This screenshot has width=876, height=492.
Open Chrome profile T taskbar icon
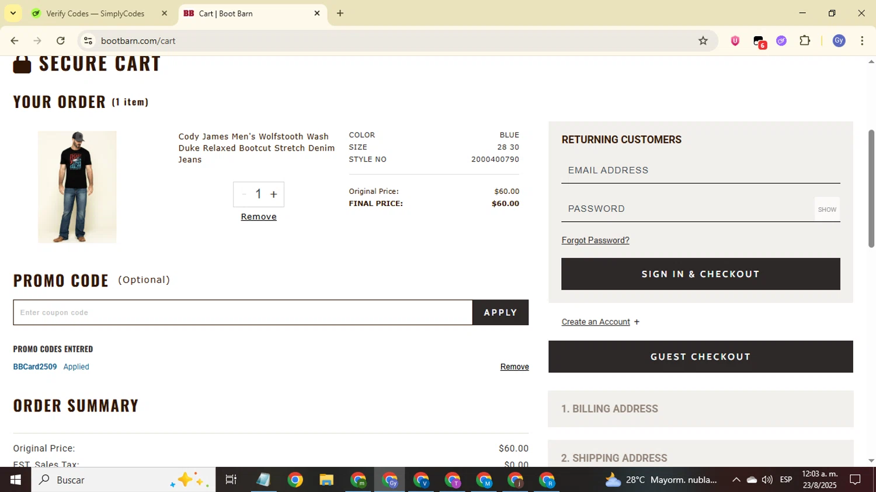453,480
